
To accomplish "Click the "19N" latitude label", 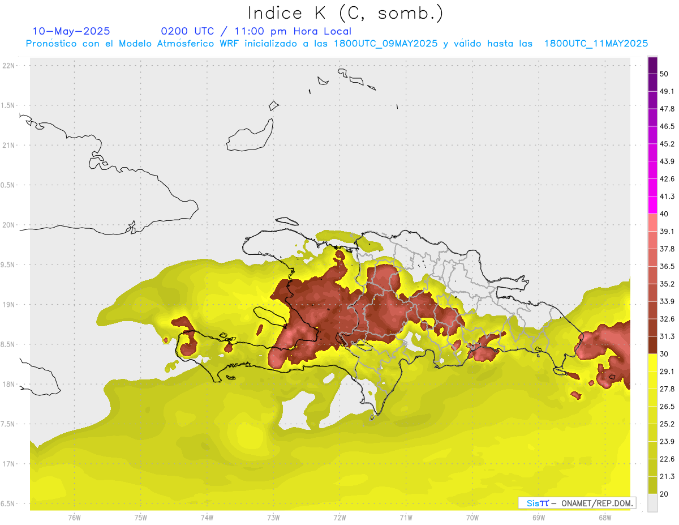I will tap(8, 304).
